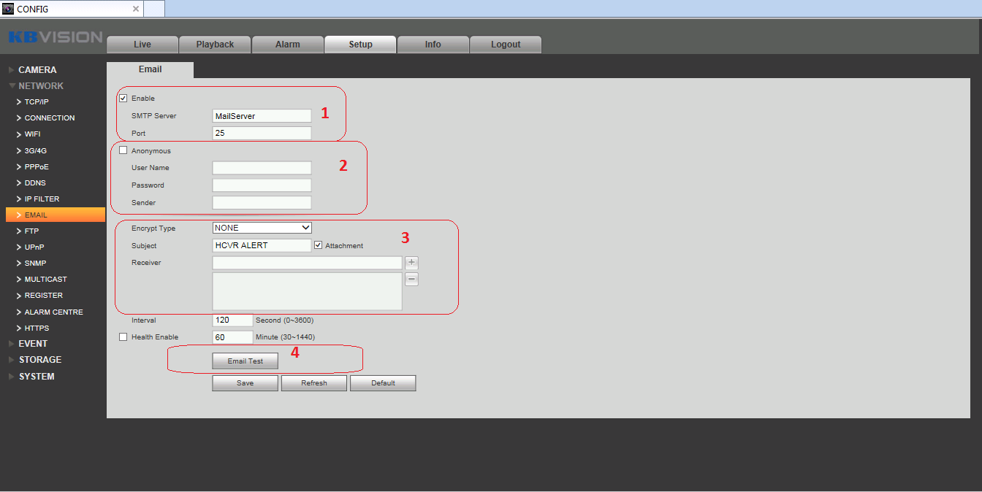Open the FTP settings page

31,231
